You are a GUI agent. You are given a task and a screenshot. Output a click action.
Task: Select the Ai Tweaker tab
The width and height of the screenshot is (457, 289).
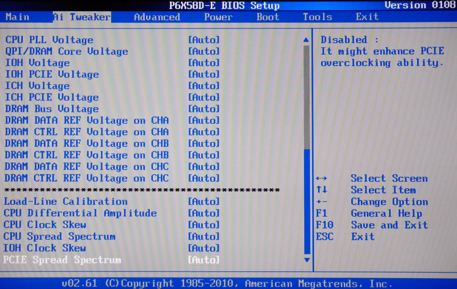click(x=81, y=17)
